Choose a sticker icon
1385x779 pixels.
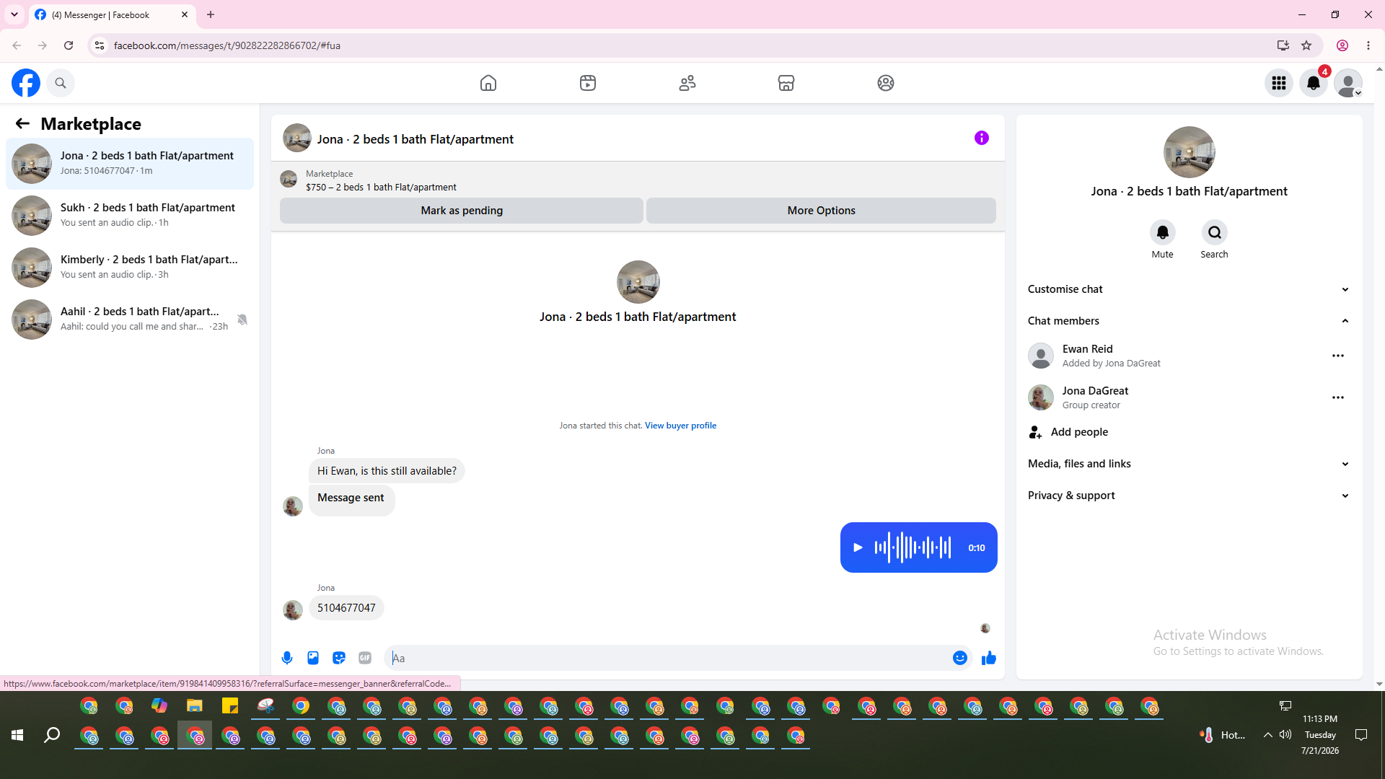339,658
